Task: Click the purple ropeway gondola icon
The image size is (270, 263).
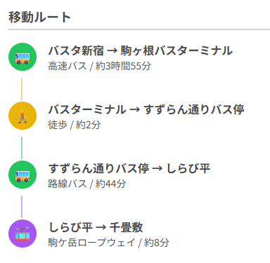Action: tap(22, 234)
